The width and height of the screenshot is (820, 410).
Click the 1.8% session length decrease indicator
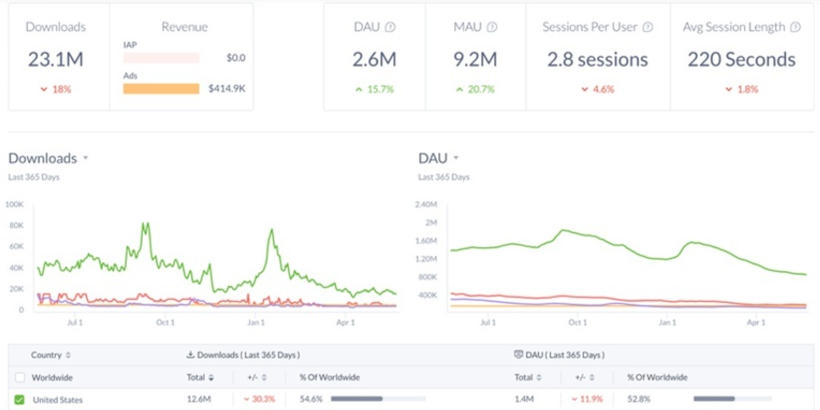click(742, 89)
